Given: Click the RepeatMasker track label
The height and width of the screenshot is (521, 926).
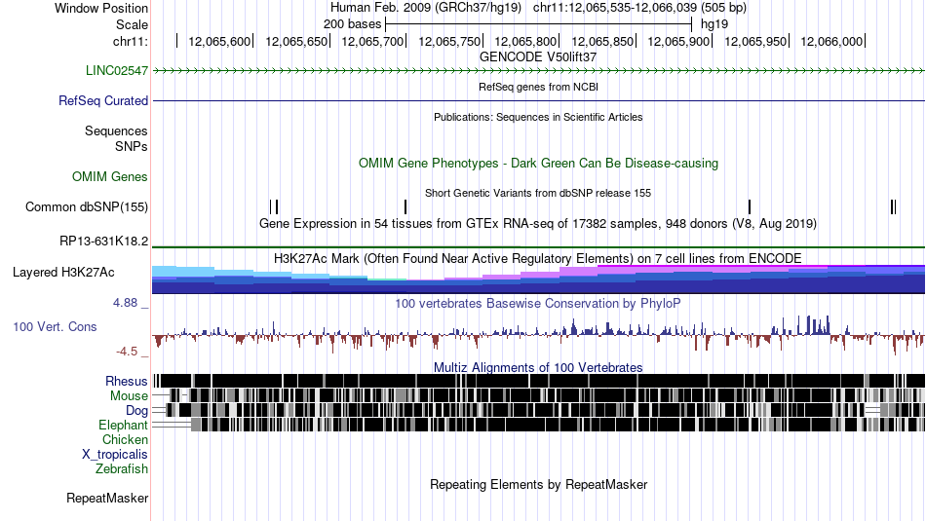Looking at the screenshot, I should [107, 498].
